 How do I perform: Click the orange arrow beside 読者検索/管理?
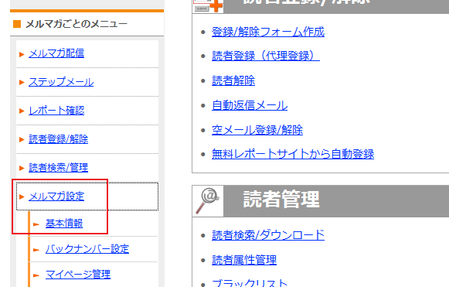pyautogui.click(x=22, y=168)
